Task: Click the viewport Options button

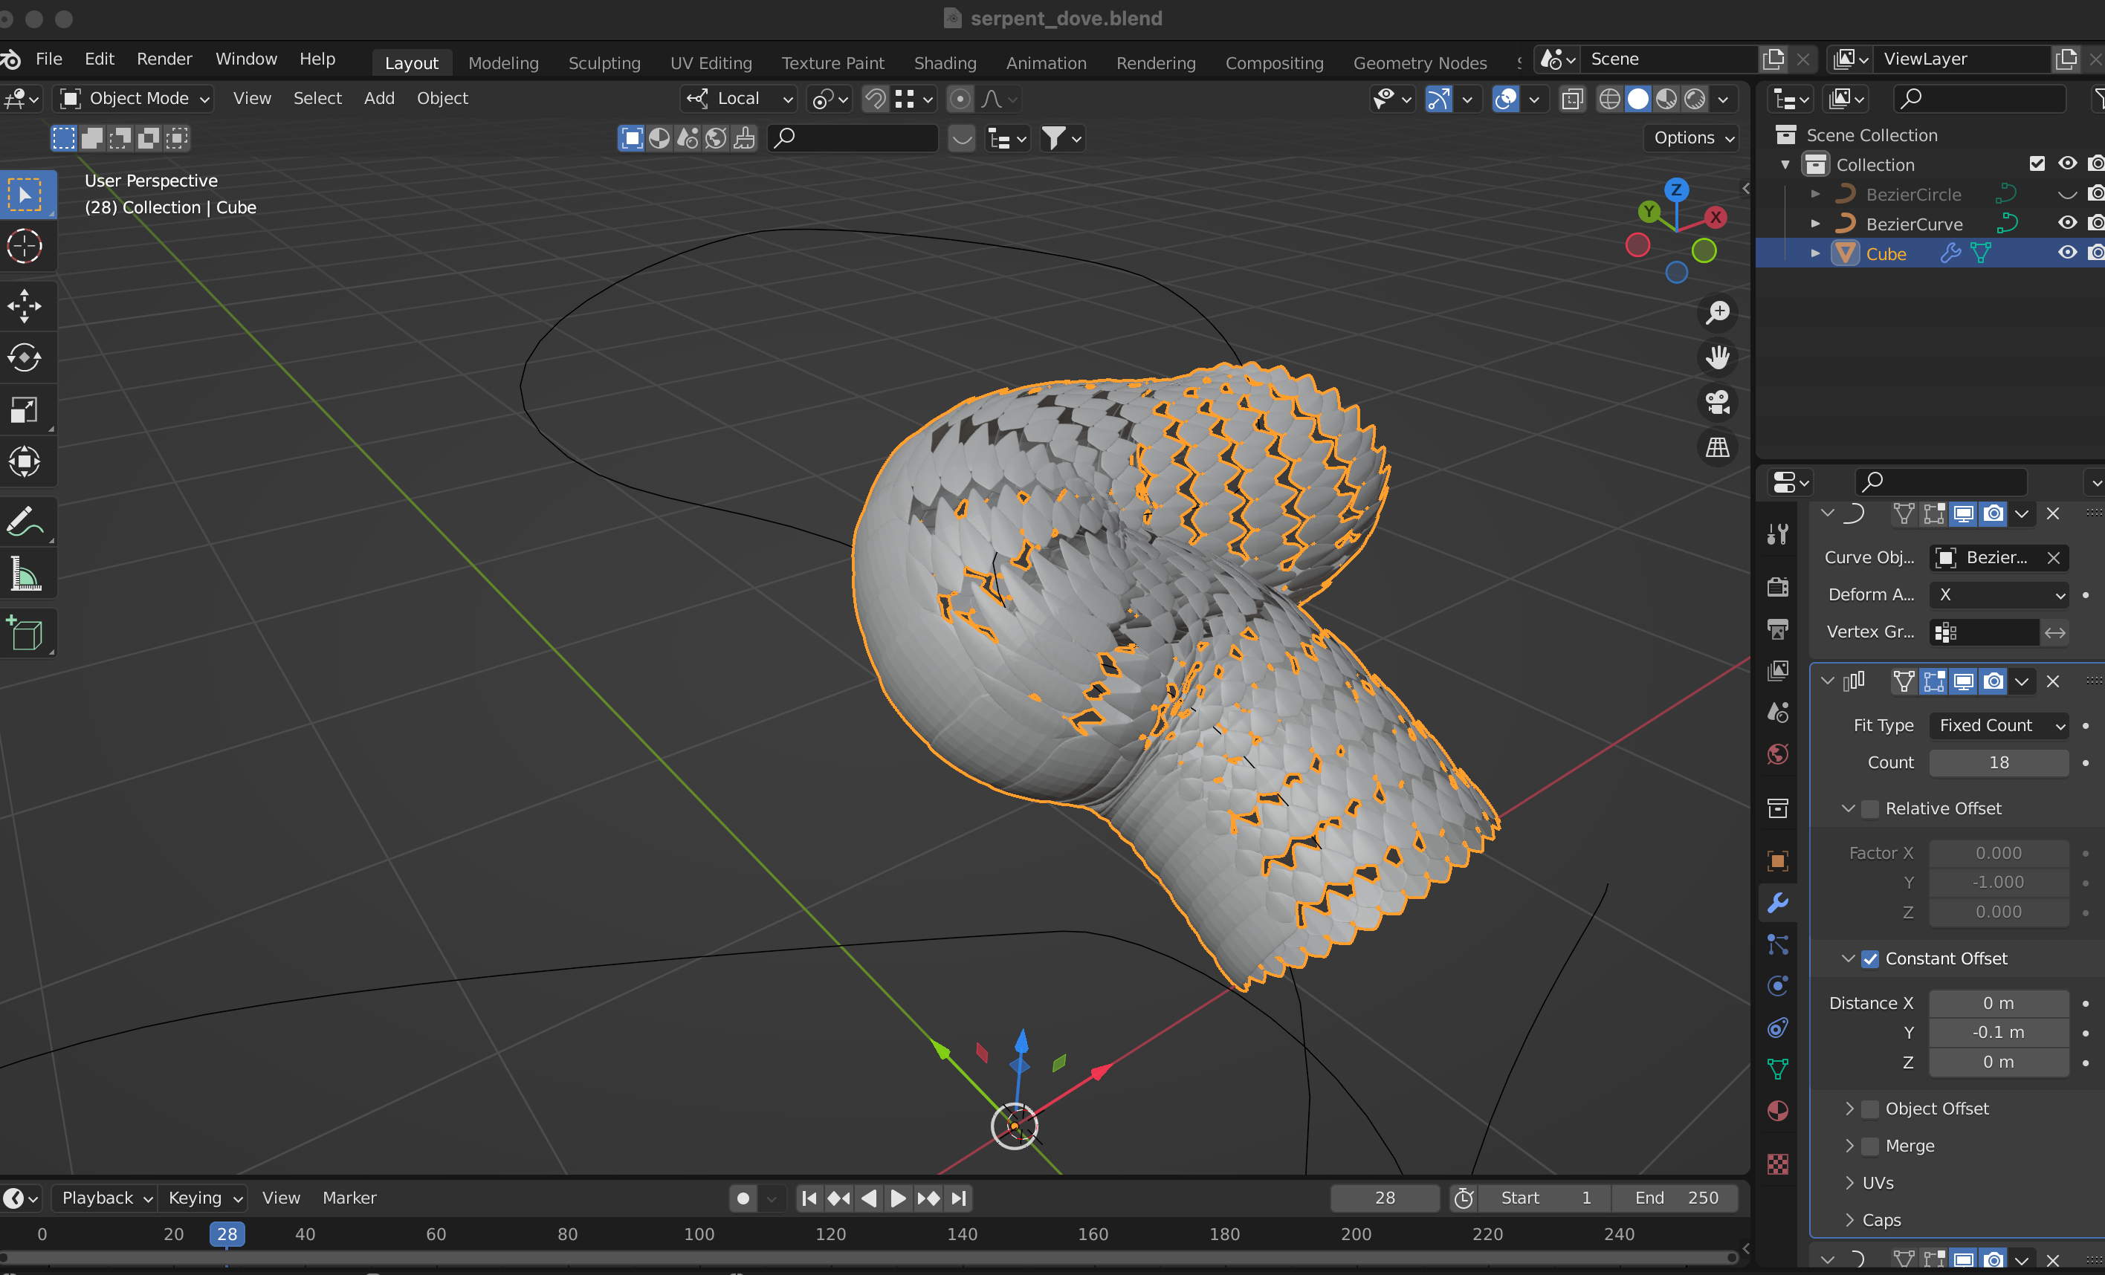Action: click(x=1693, y=137)
